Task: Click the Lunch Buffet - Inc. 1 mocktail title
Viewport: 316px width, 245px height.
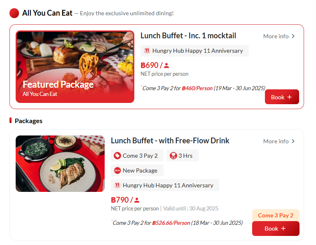Action: pyautogui.click(x=188, y=36)
